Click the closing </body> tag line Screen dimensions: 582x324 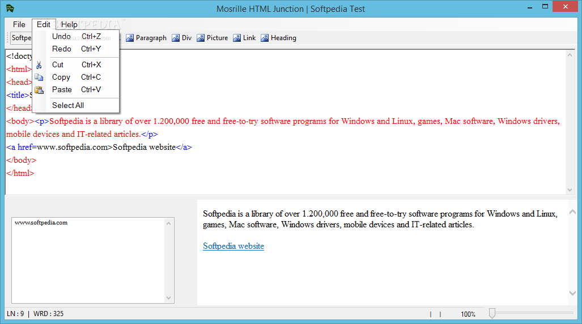[22, 161]
